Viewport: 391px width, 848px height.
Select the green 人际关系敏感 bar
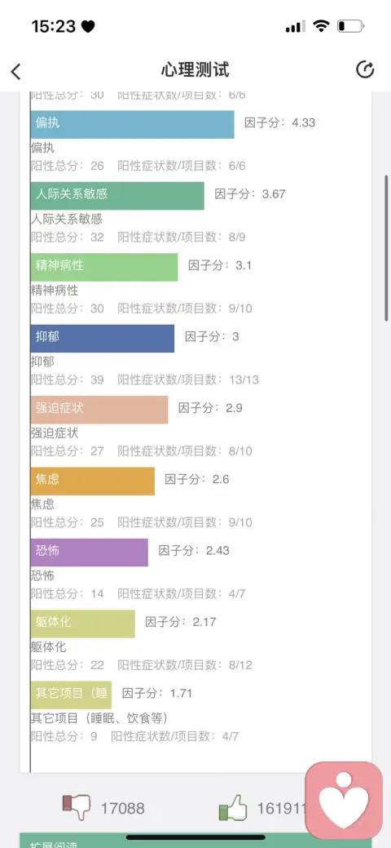click(x=117, y=196)
